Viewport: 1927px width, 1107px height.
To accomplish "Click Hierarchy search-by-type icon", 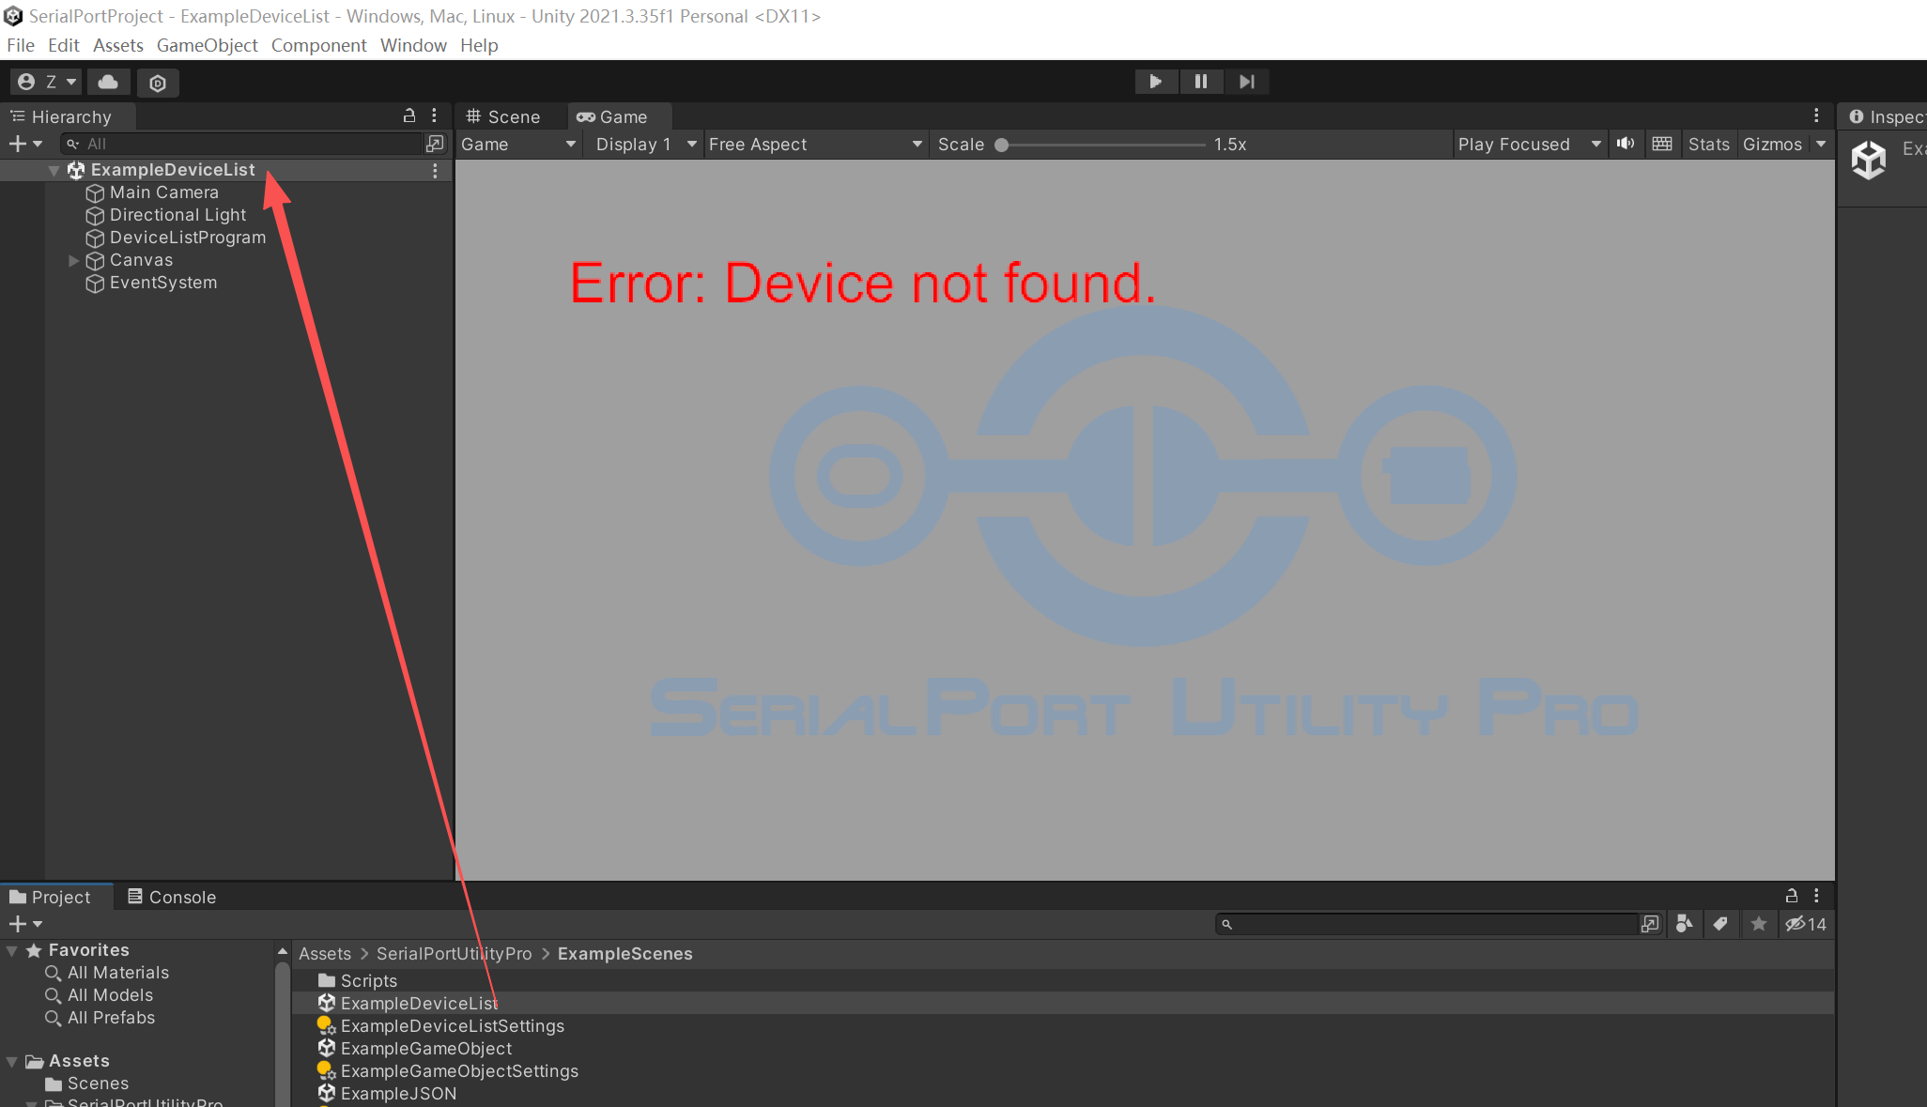I will click(x=435, y=144).
